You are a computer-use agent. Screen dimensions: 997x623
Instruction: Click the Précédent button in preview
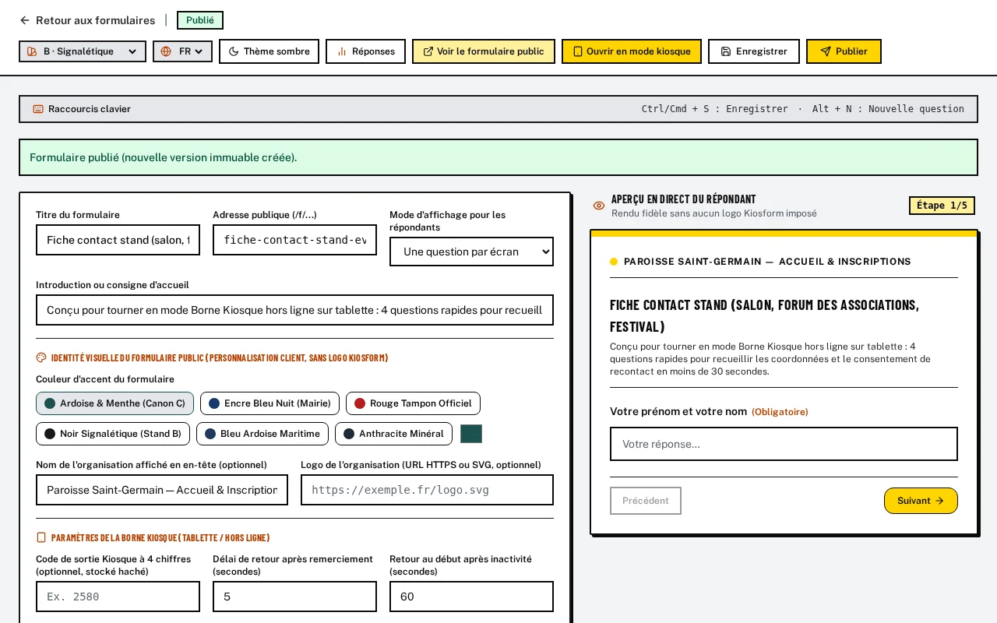click(x=646, y=501)
